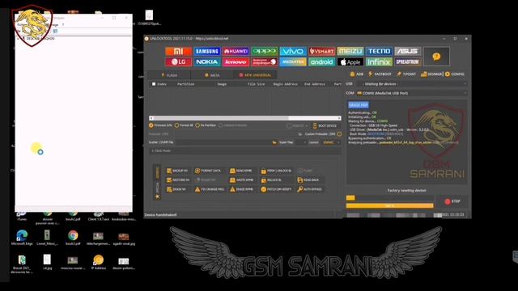Open Microsoft Edge desktop shortcut
Viewport: 518px width, 291px height.
(x=22, y=238)
